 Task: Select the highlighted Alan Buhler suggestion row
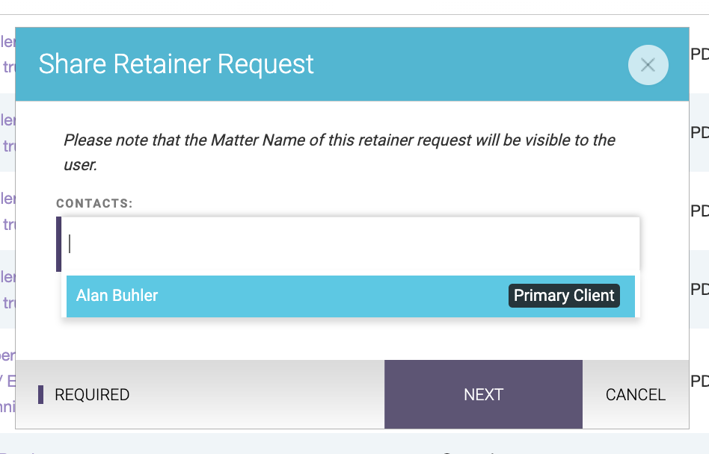click(x=224, y=296)
